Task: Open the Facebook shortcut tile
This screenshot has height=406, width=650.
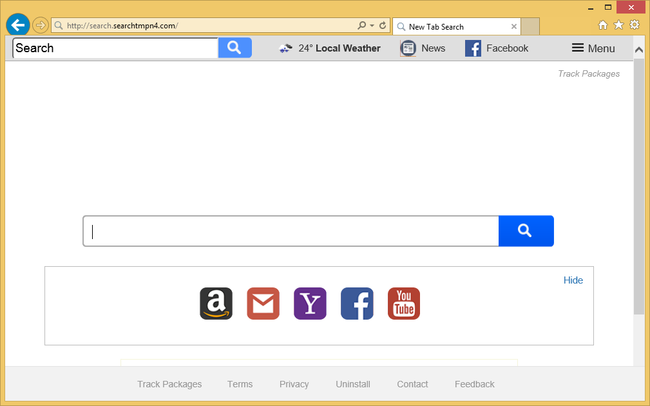Action: (x=357, y=304)
